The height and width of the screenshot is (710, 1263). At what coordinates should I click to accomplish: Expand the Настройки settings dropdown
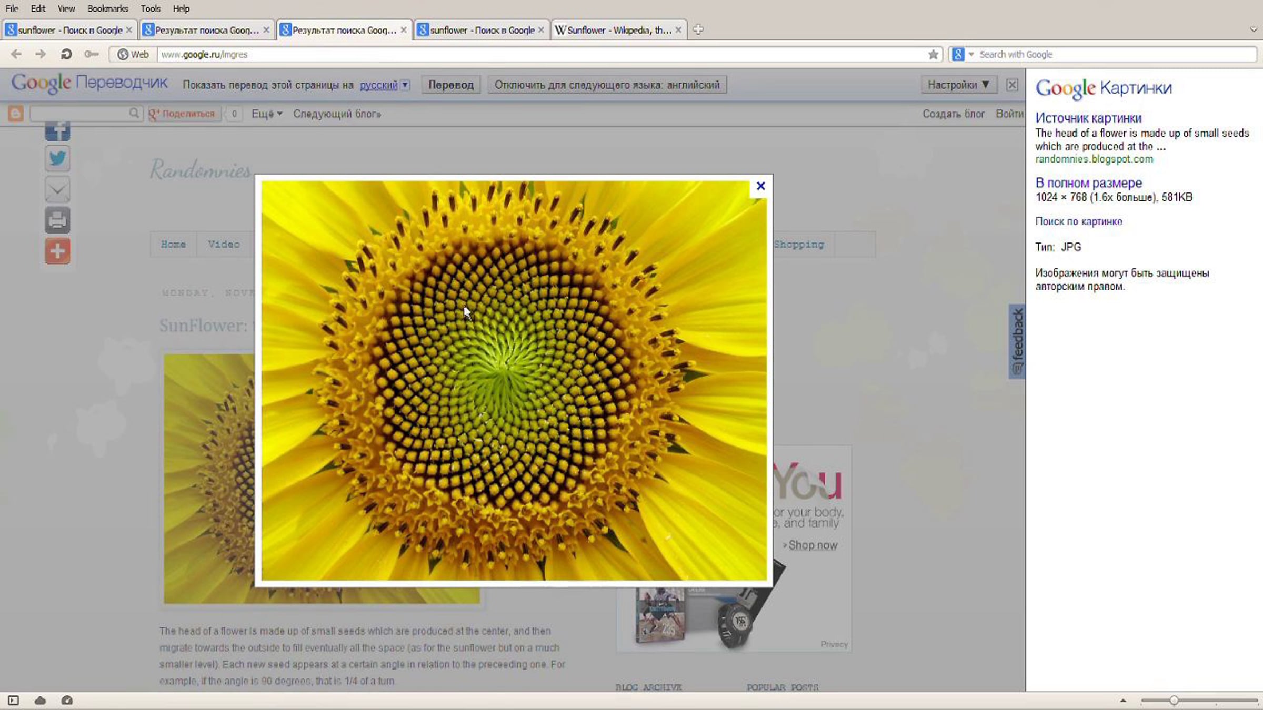tap(958, 85)
